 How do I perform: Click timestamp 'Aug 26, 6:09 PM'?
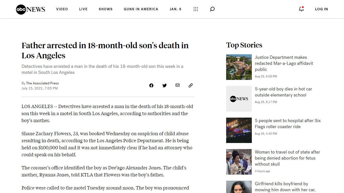point(266,76)
